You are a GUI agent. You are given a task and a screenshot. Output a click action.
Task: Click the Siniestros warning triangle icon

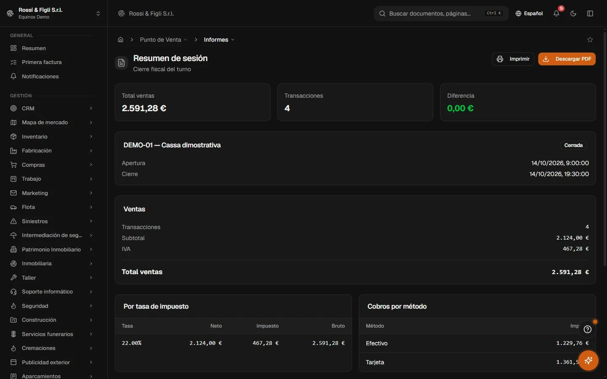point(13,222)
